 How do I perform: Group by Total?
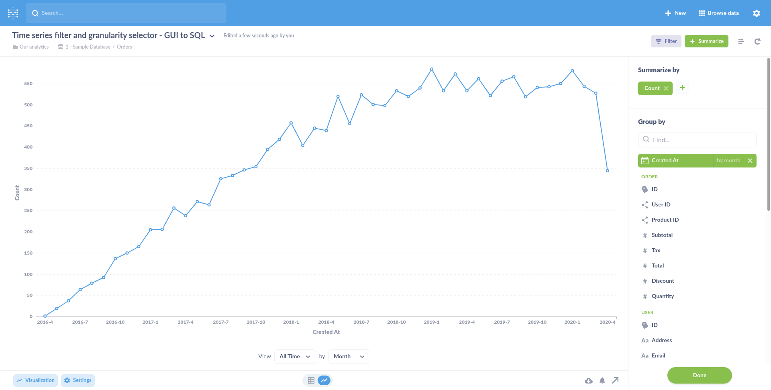pyautogui.click(x=697, y=265)
